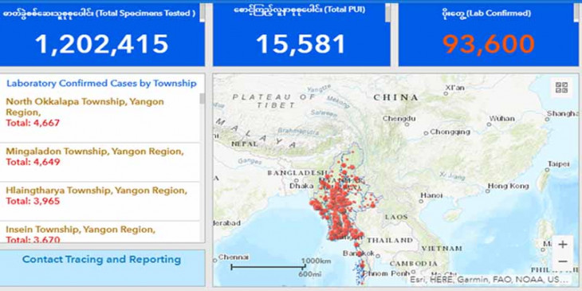Zoom in with the map plus button
582x291 pixels.
pos(563,245)
